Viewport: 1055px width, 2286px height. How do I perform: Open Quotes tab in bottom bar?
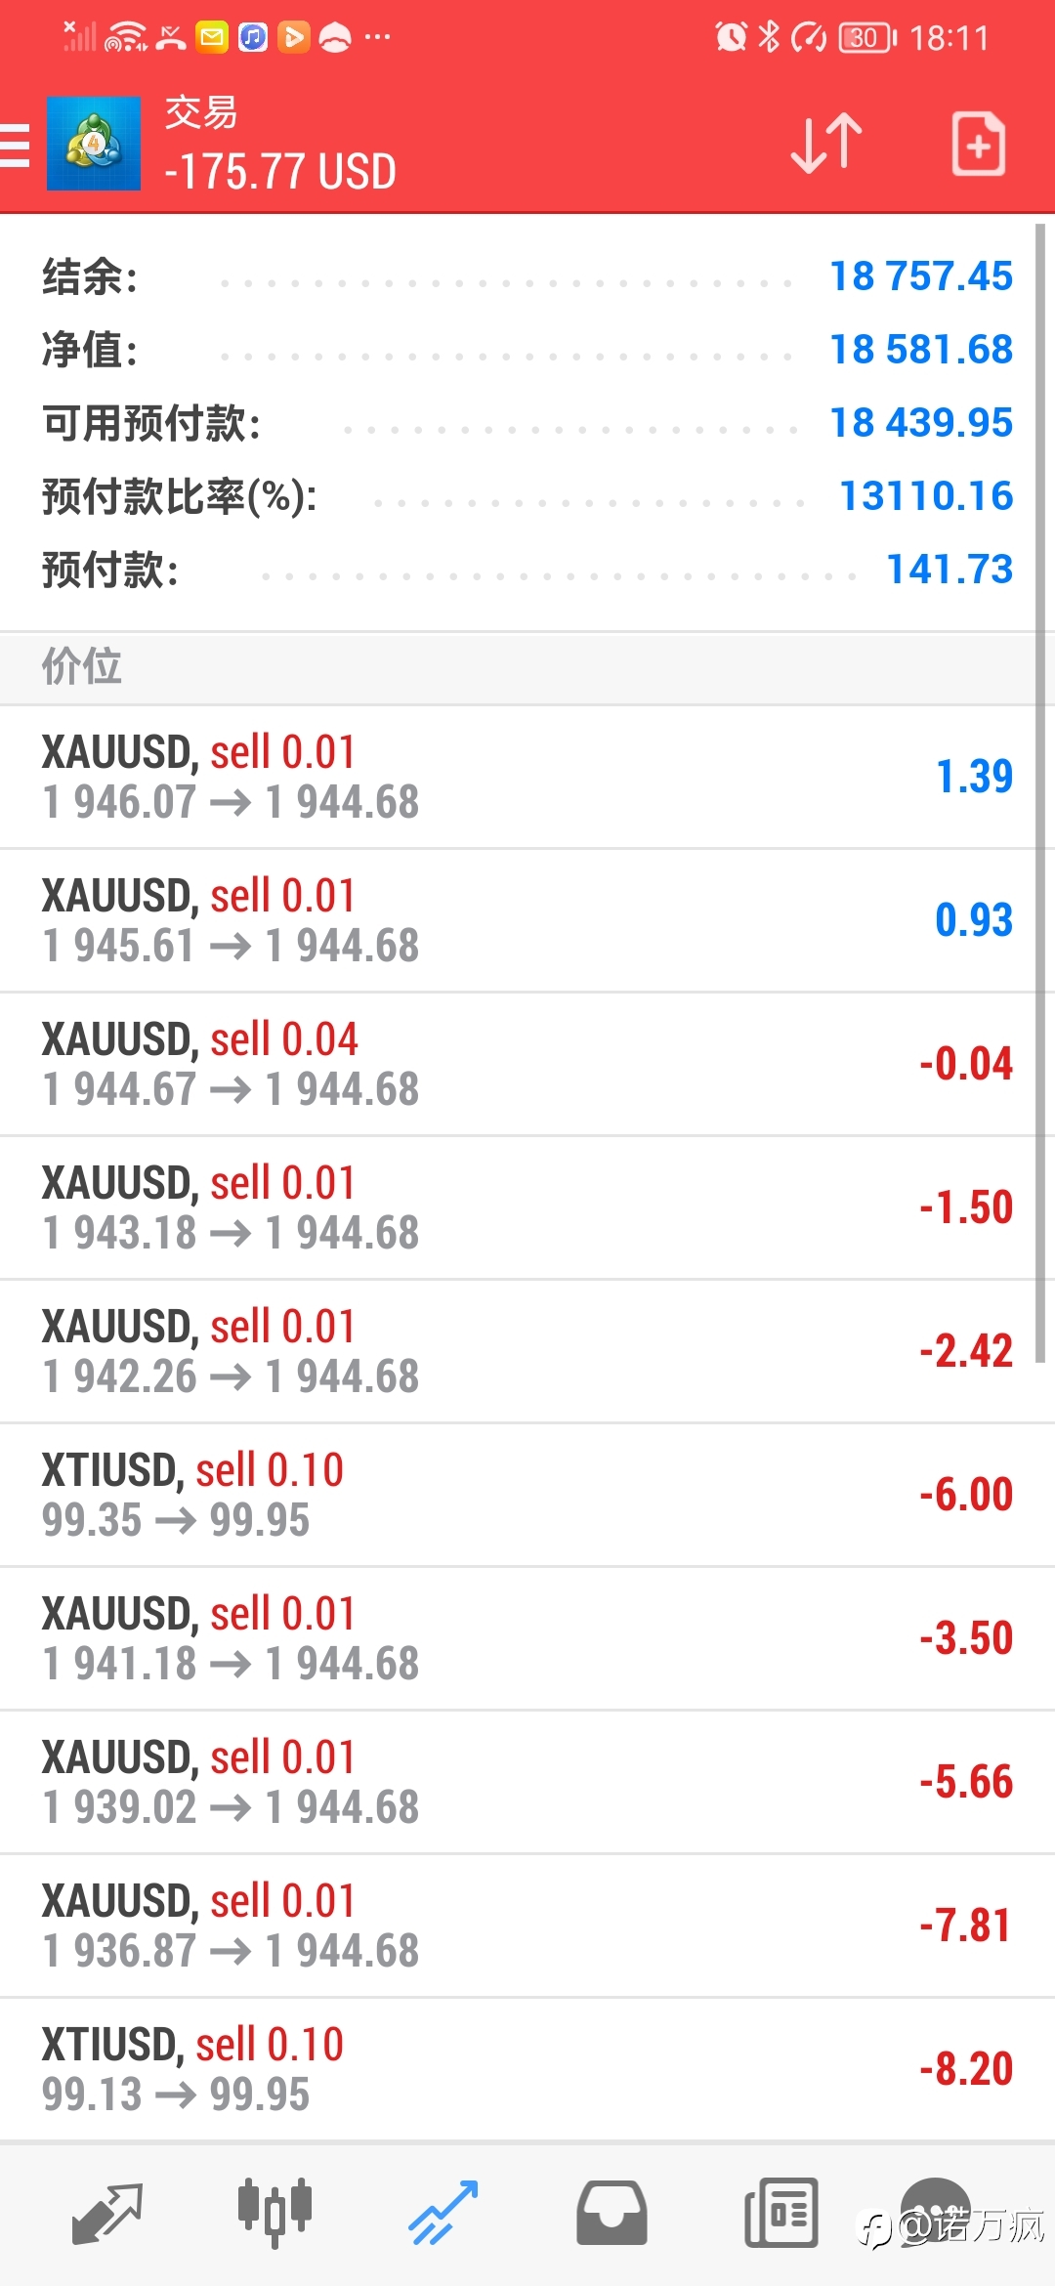click(107, 2214)
